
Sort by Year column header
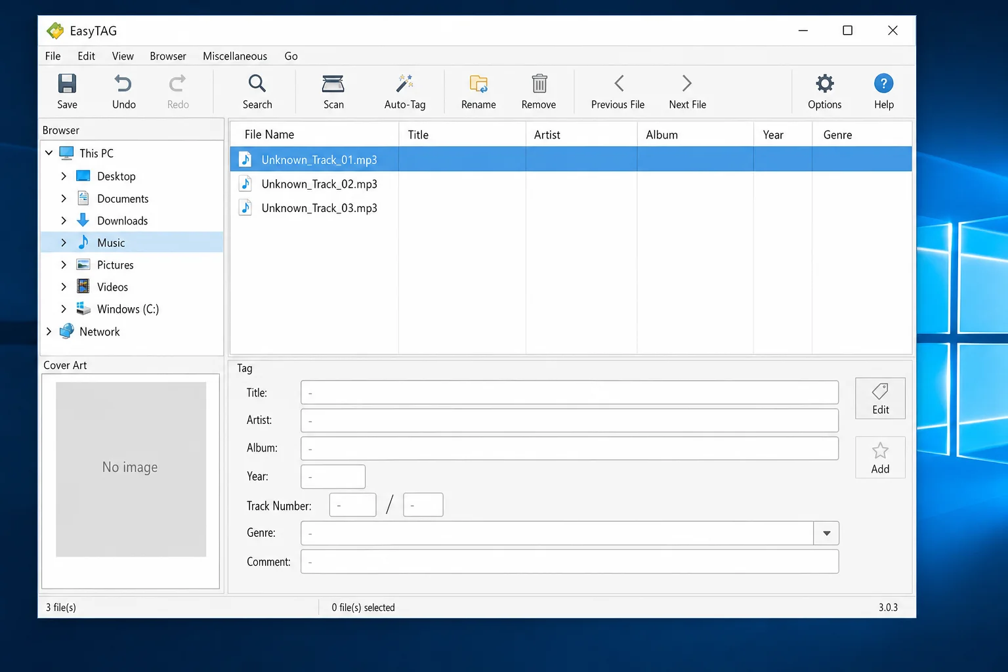[x=783, y=135]
